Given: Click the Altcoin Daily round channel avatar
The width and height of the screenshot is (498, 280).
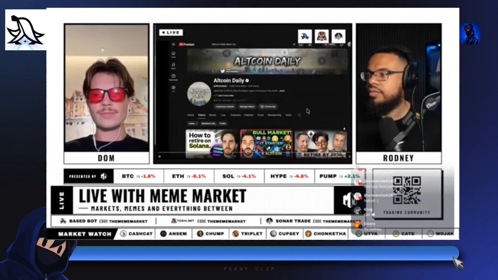Looking at the screenshot, I should point(199,93).
